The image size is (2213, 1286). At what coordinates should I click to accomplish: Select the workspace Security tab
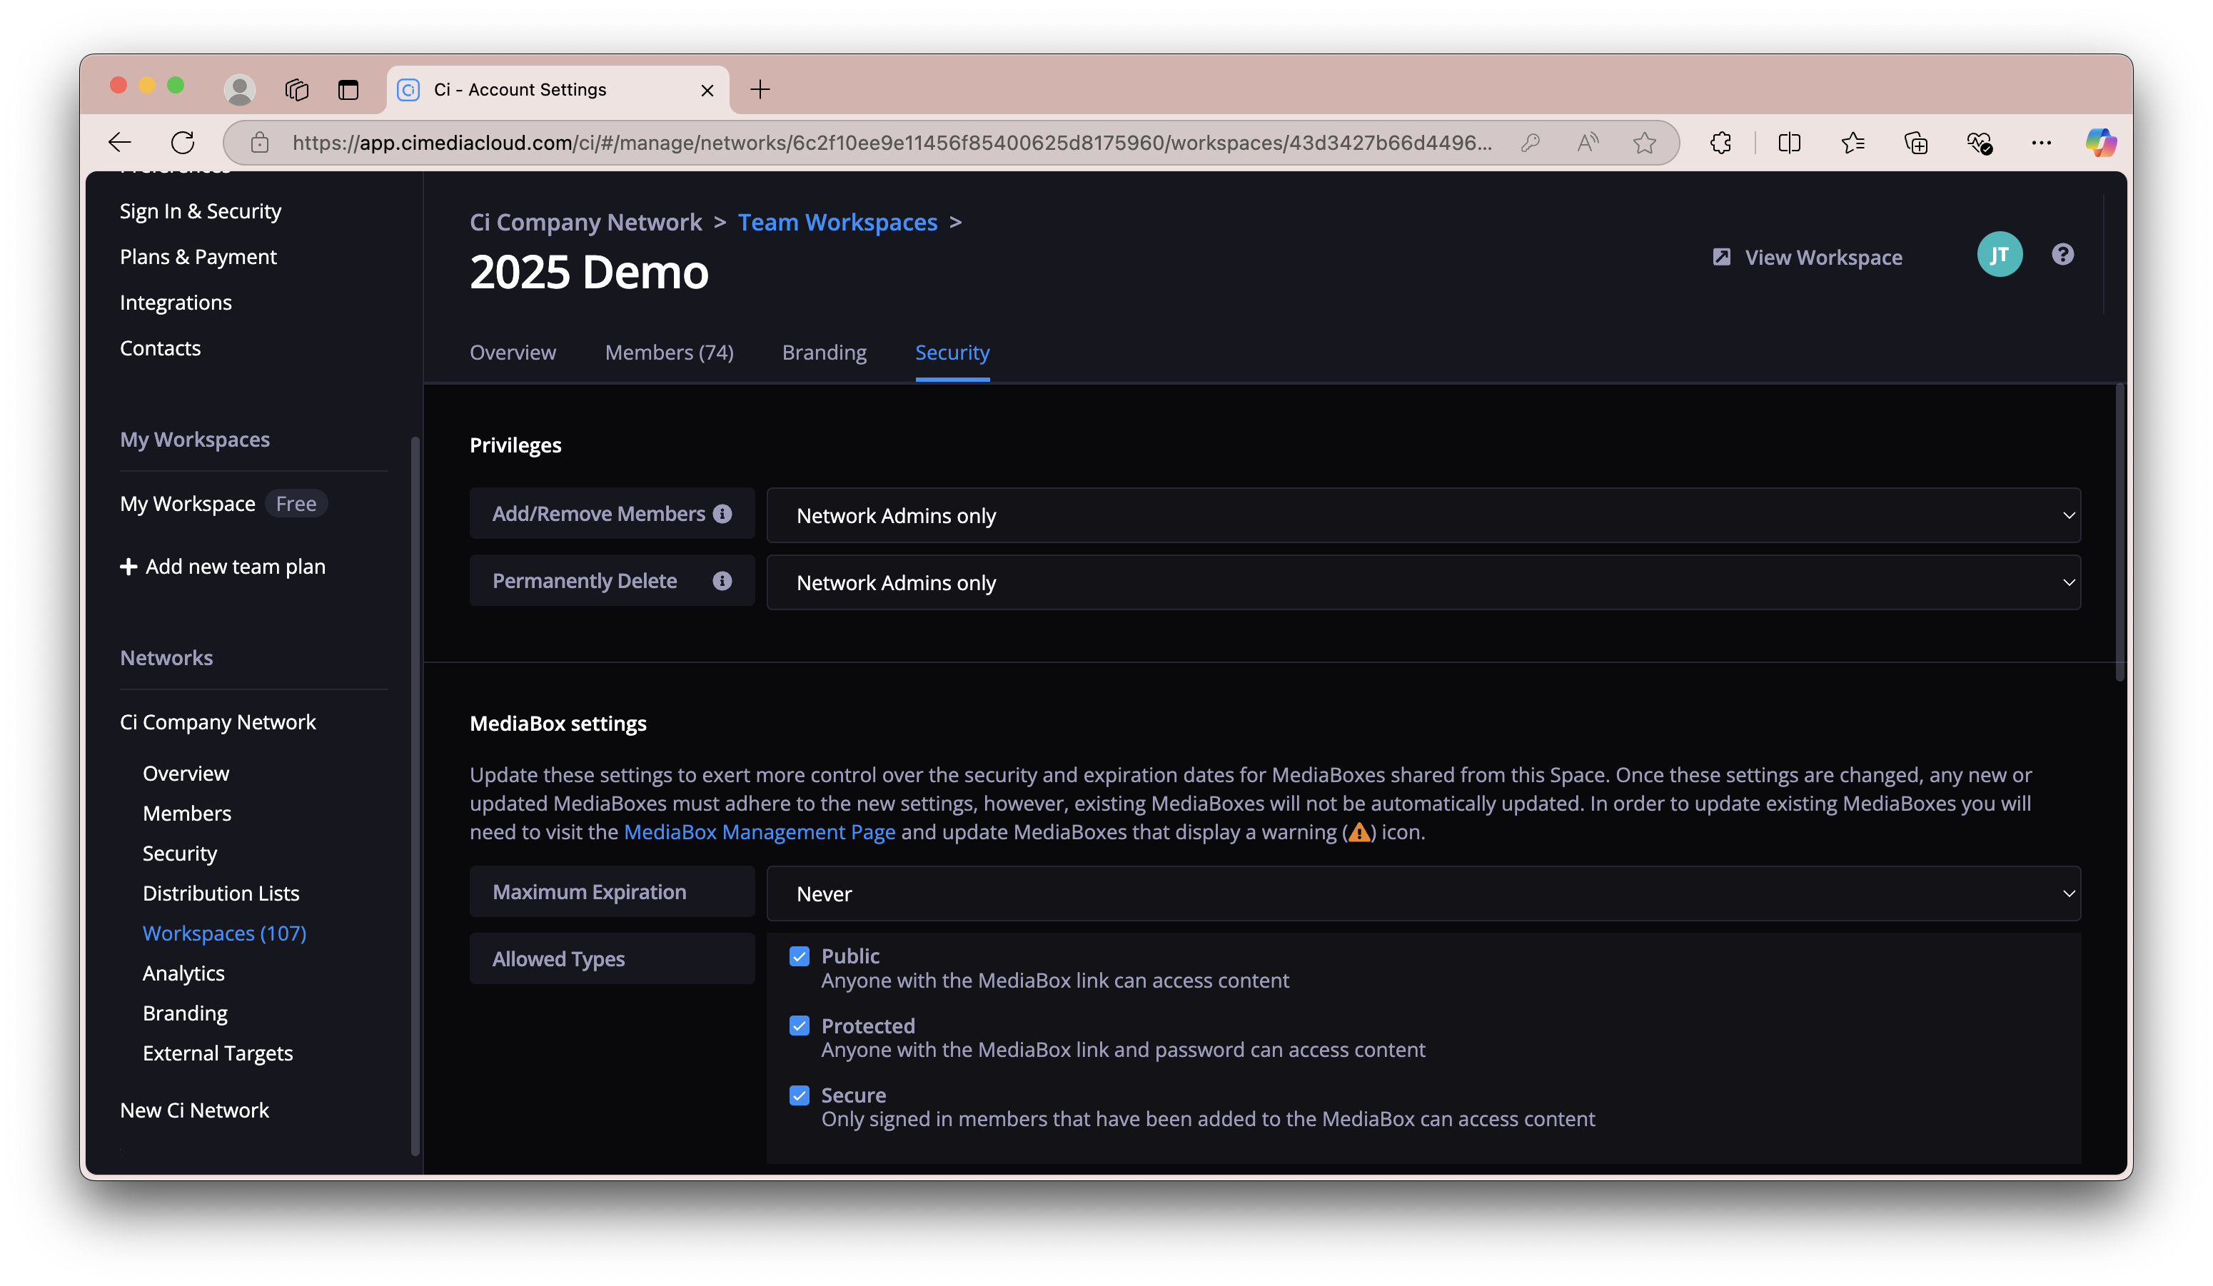pos(952,352)
